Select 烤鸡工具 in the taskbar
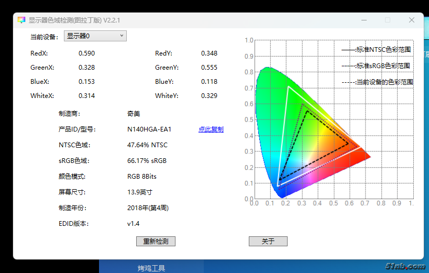The image size is (429, 273). (x=151, y=268)
